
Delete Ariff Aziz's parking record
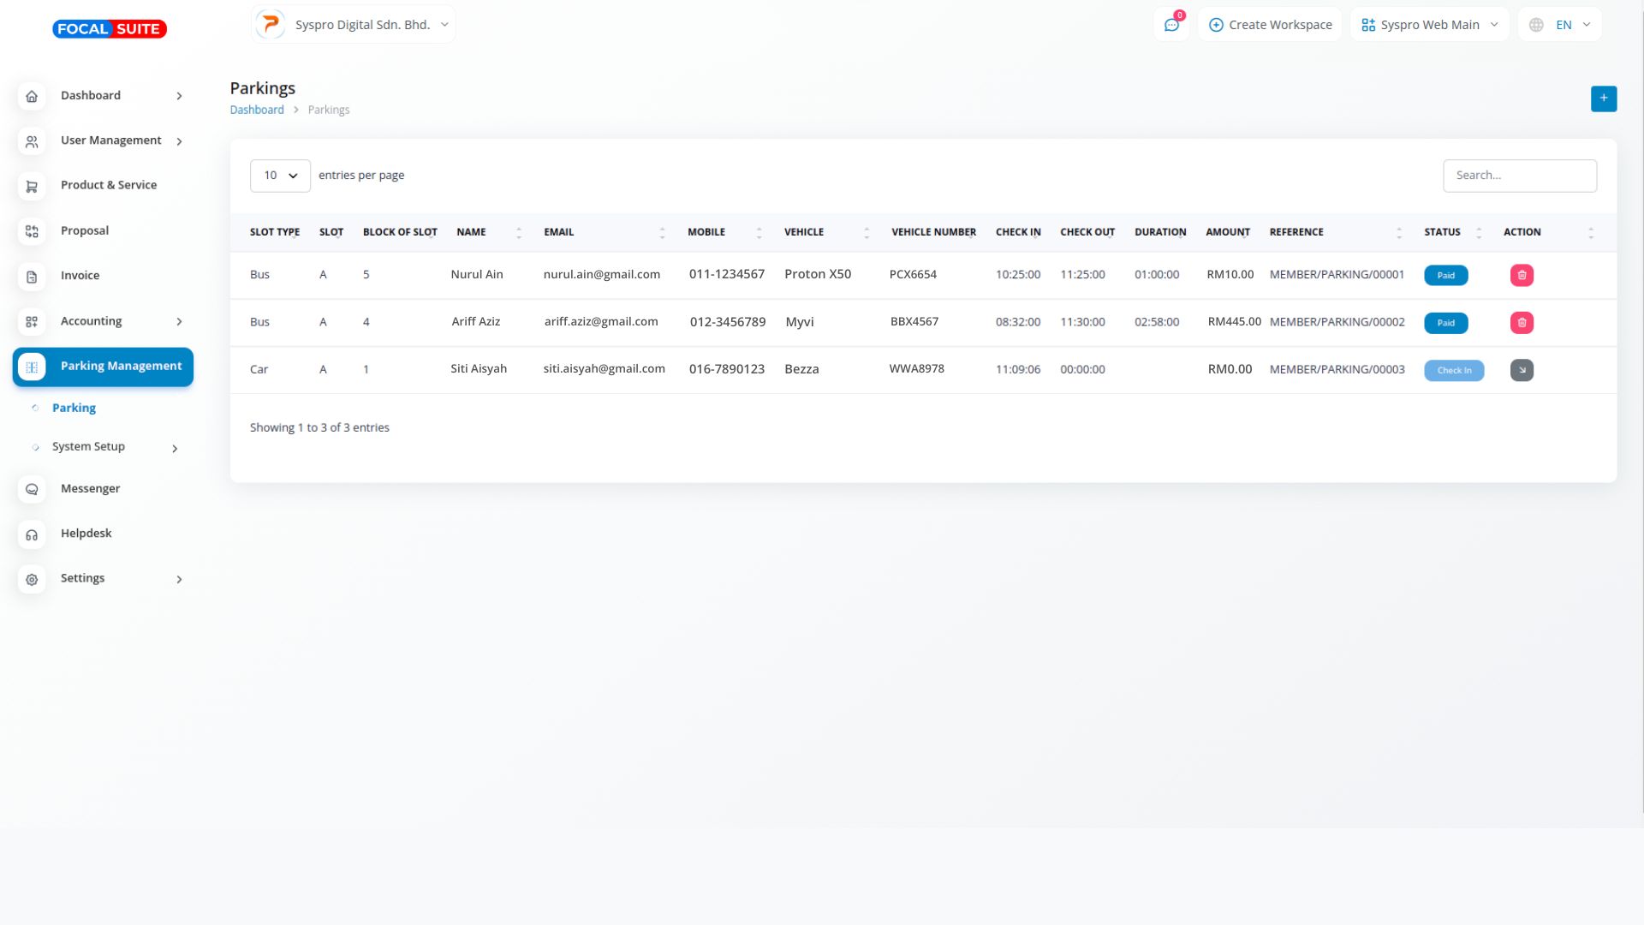click(1522, 323)
